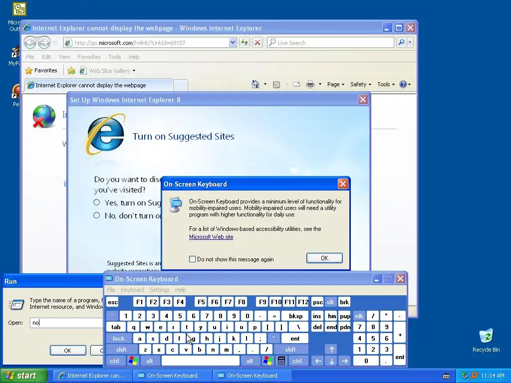This screenshot has width=511, height=383.
Task: Open the Recycle Bin desktop icon
Action: 486,340
